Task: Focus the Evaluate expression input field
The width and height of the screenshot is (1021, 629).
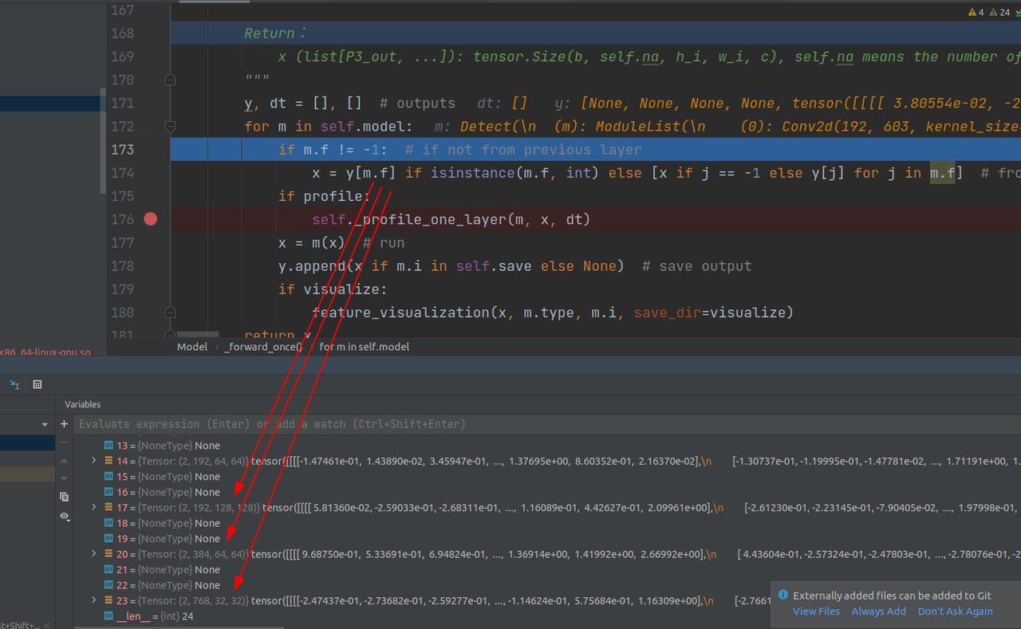Action: 547,424
